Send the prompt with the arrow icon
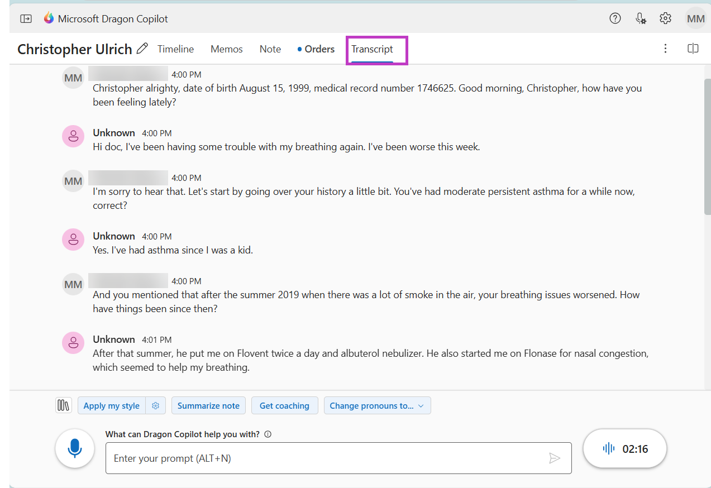This screenshot has width=711, height=488. (x=555, y=458)
